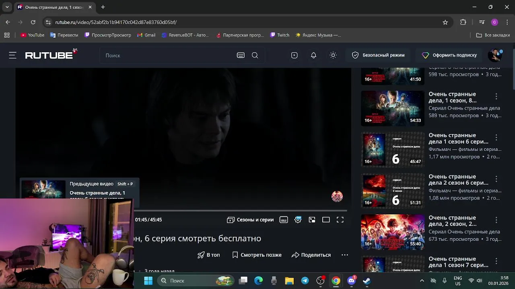Go to Rutube home via logo

[x=51, y=55]
